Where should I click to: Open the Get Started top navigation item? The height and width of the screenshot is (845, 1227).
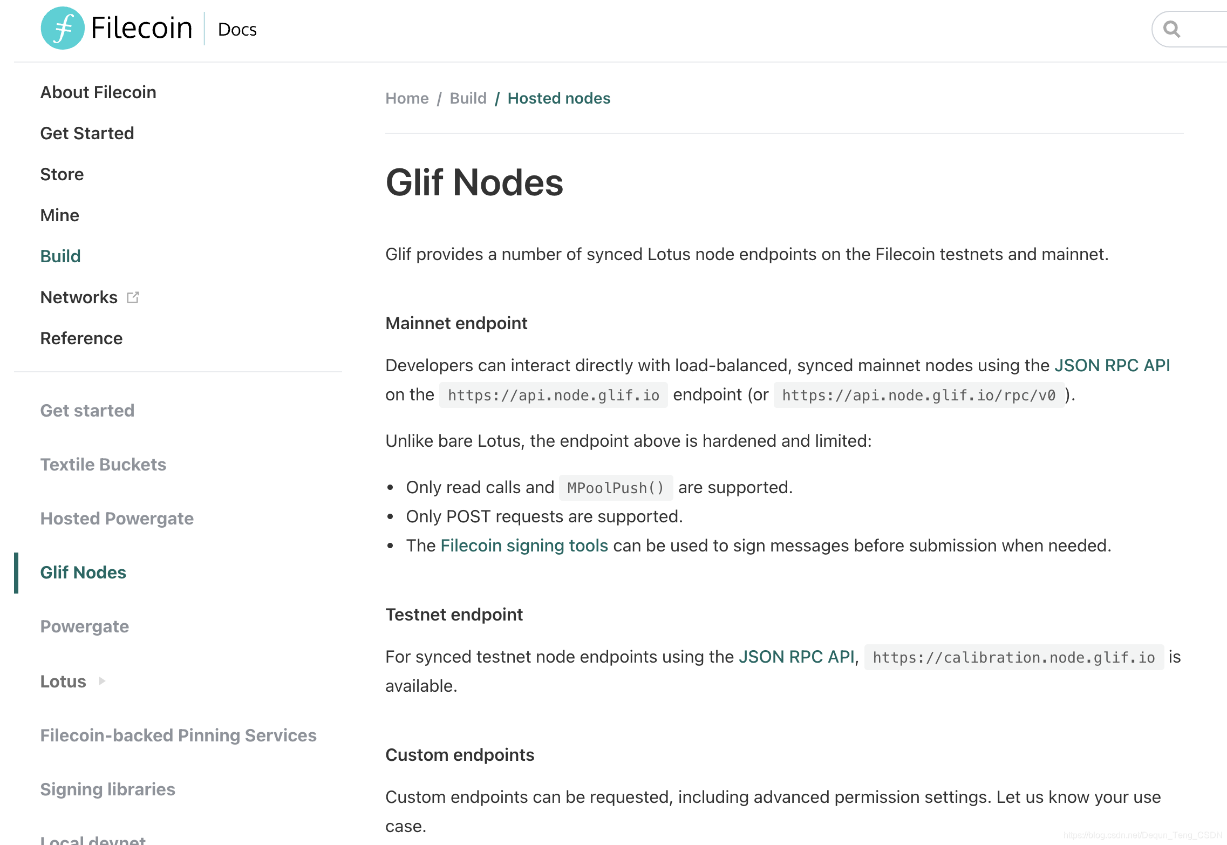click(x=87, y=133)
